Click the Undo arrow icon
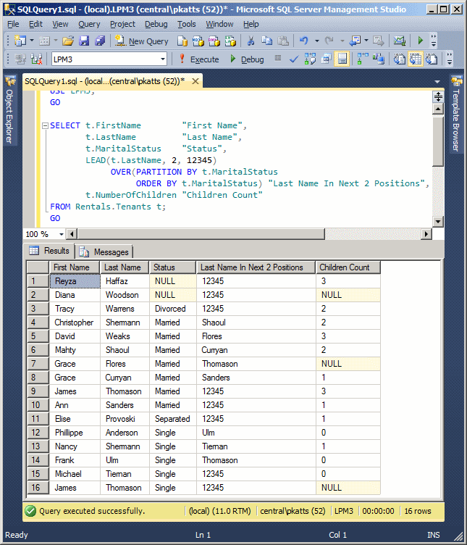 tap(304, 41)
